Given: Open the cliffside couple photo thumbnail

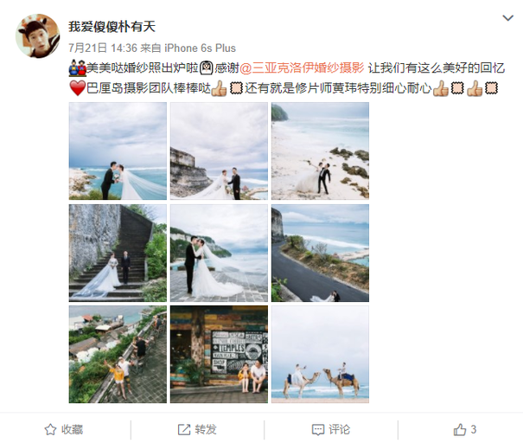Looking at the screenshot, I should tap(219, 151).
